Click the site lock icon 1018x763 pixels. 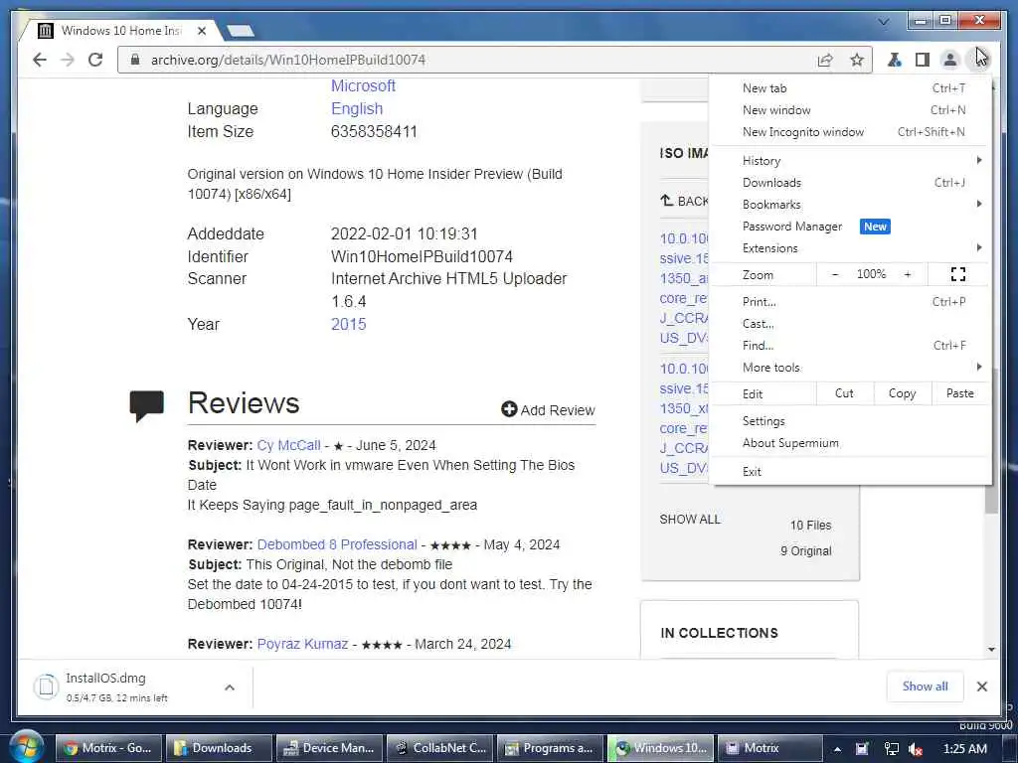(135, 60)
